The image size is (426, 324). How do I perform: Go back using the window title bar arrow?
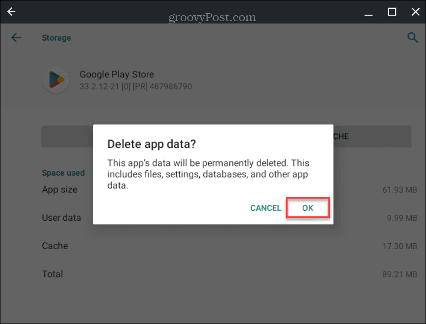point(11,12)
